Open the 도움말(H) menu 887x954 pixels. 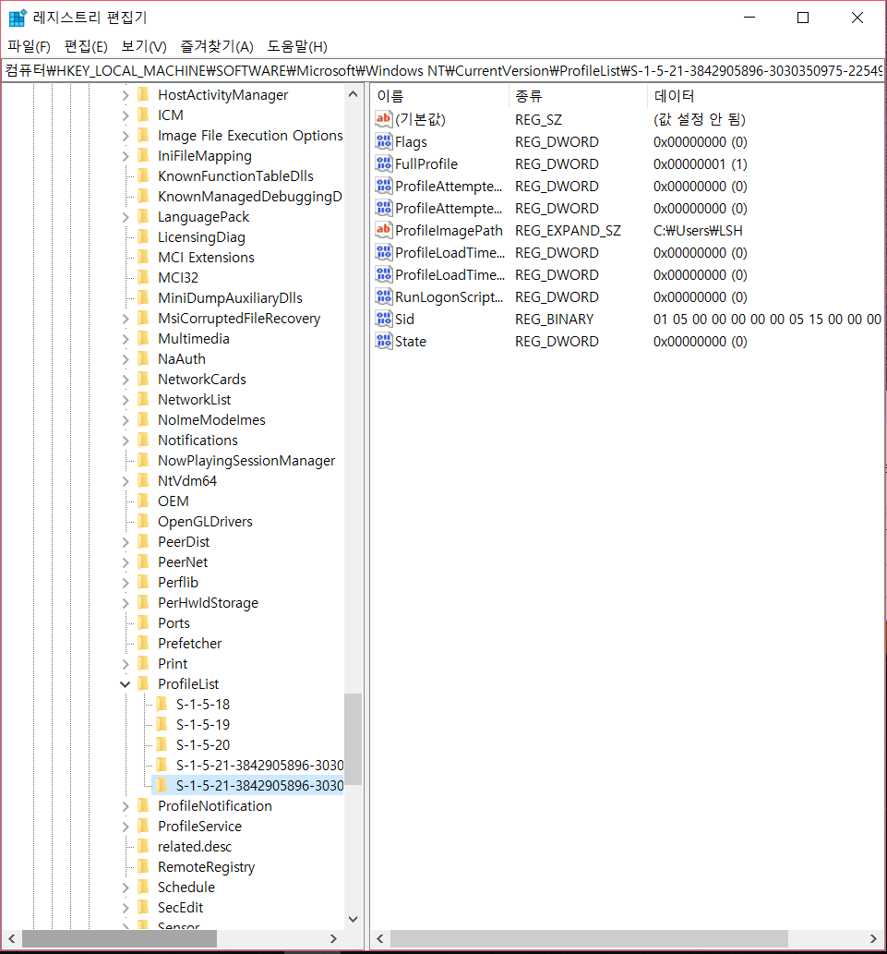point(296,46)
